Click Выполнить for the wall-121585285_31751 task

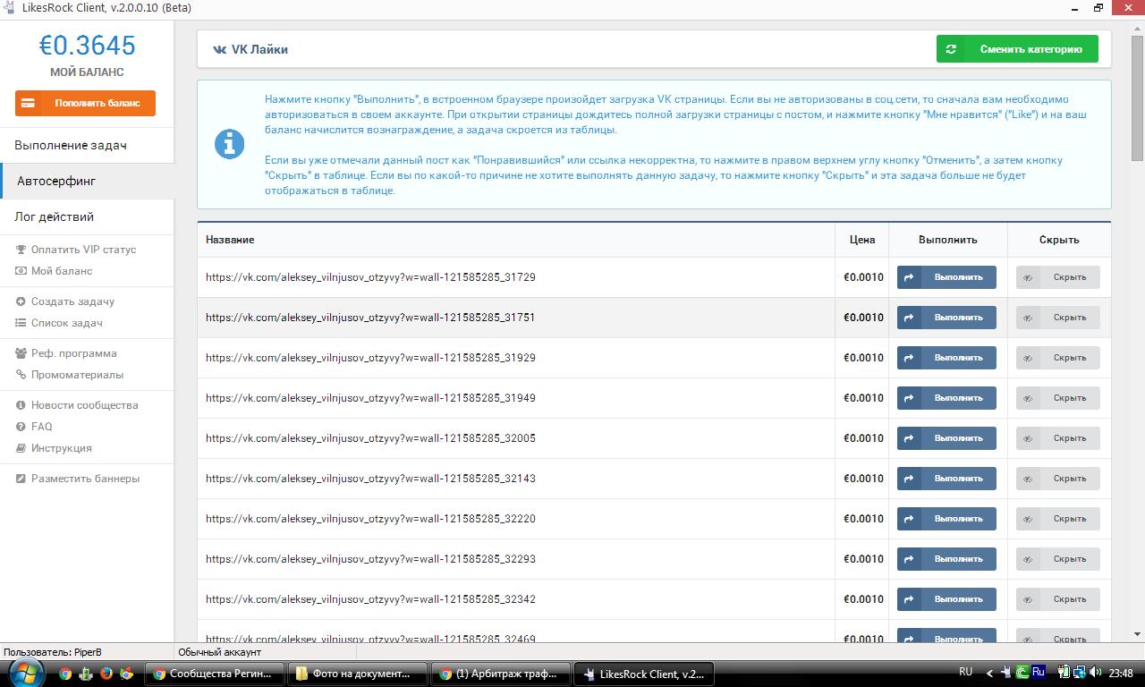[946, 318]
